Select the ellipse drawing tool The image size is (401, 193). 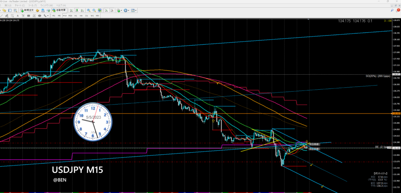click(40, 16)
